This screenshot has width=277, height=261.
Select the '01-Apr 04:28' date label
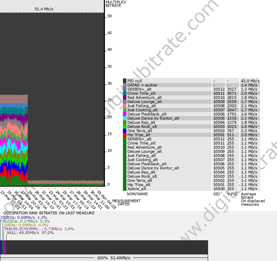(107, 199)
